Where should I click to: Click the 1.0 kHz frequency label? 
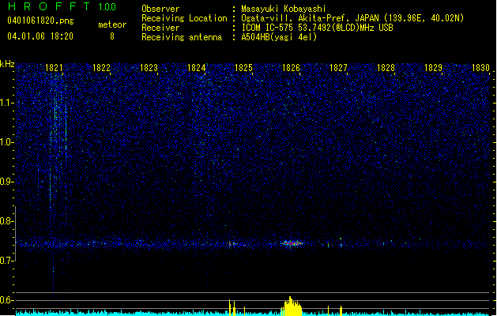6,142
